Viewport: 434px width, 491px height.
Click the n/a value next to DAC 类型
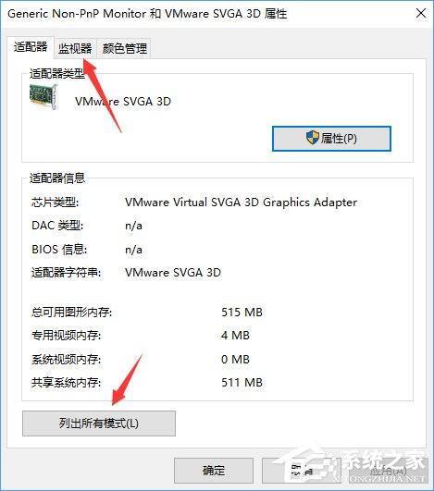click(x=133, y=226)
